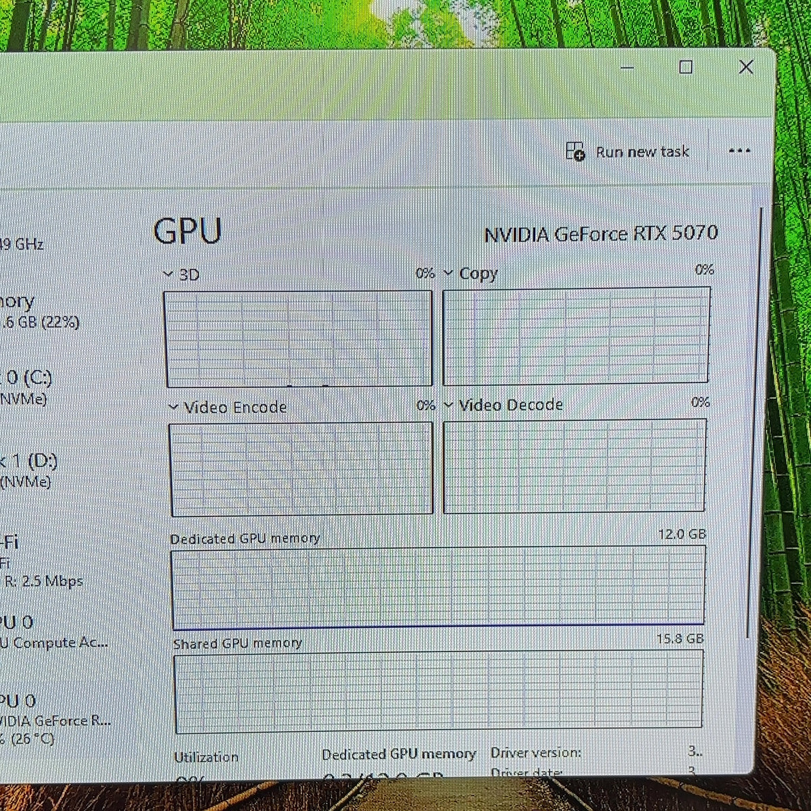Image resolution: width=811 pixels, height=811 pixels.
Task: Click the Dedicated GPU memory graph
Action: coord(438,587)
